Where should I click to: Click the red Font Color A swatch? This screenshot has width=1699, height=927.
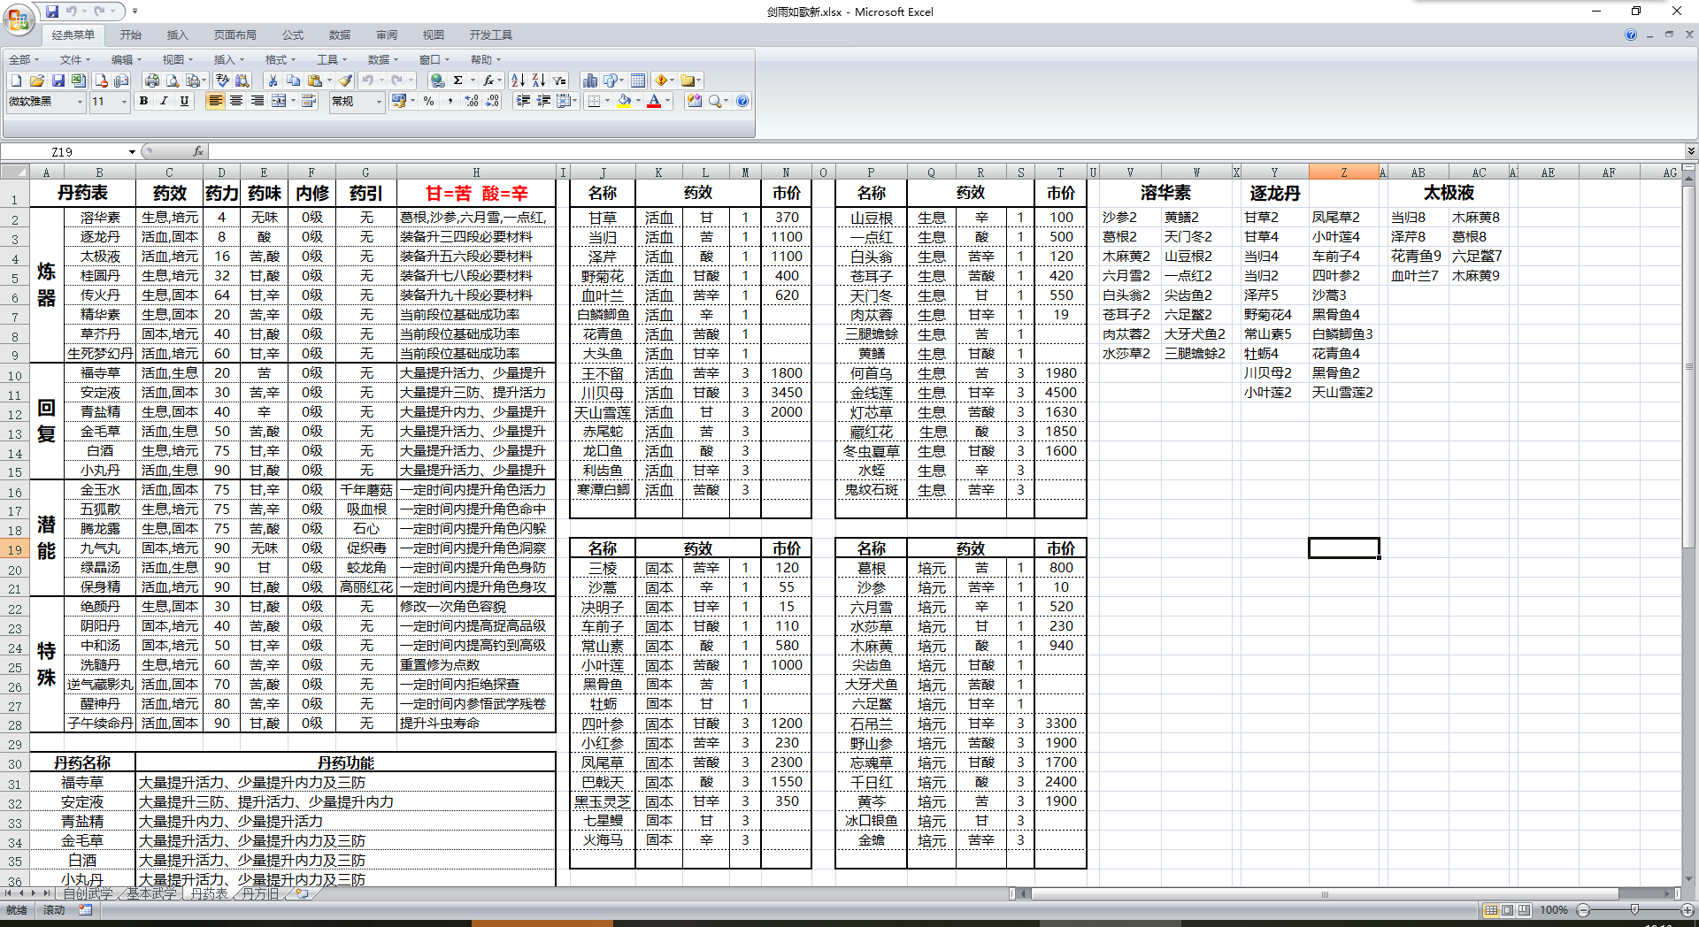tap(654, 102)
